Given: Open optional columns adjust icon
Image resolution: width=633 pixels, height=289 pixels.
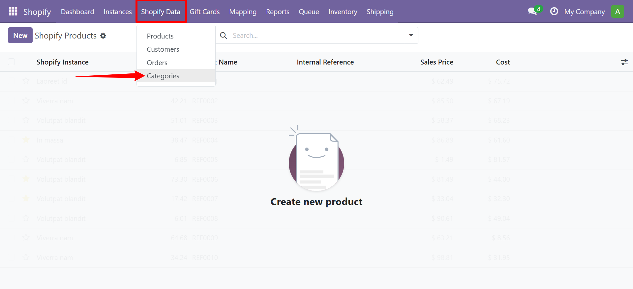Looking at the screenshot, I should tap(624, 62).
